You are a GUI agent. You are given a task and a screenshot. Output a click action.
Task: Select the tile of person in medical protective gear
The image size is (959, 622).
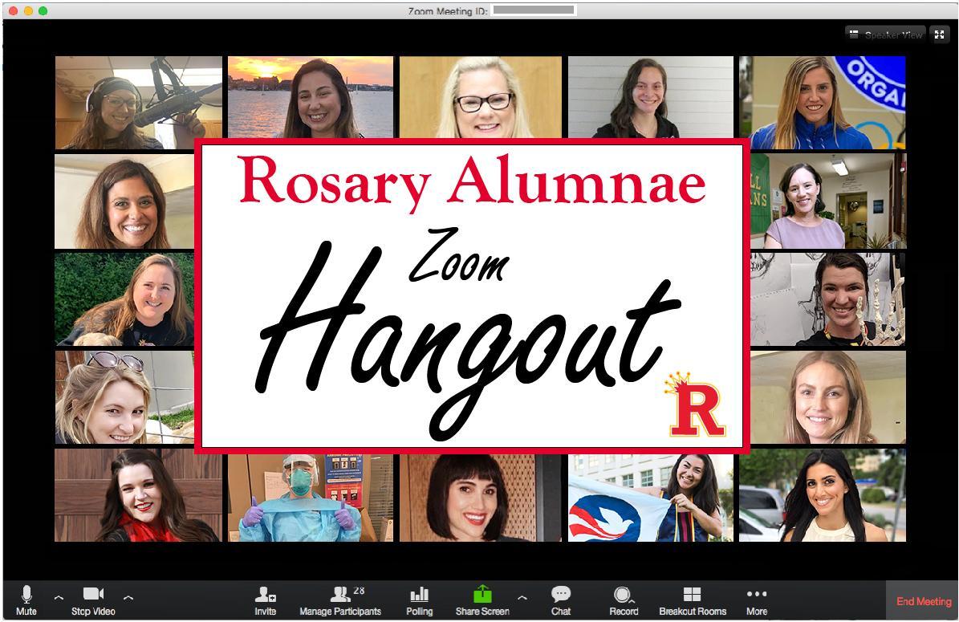pyautogui.click(x=311, y=498)
